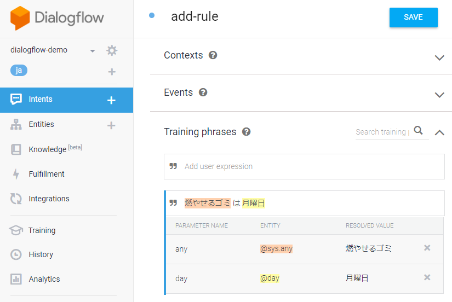Screen dimensions: 452x302
Task: Collapse the Training phrases section
Action: point(439,132)
